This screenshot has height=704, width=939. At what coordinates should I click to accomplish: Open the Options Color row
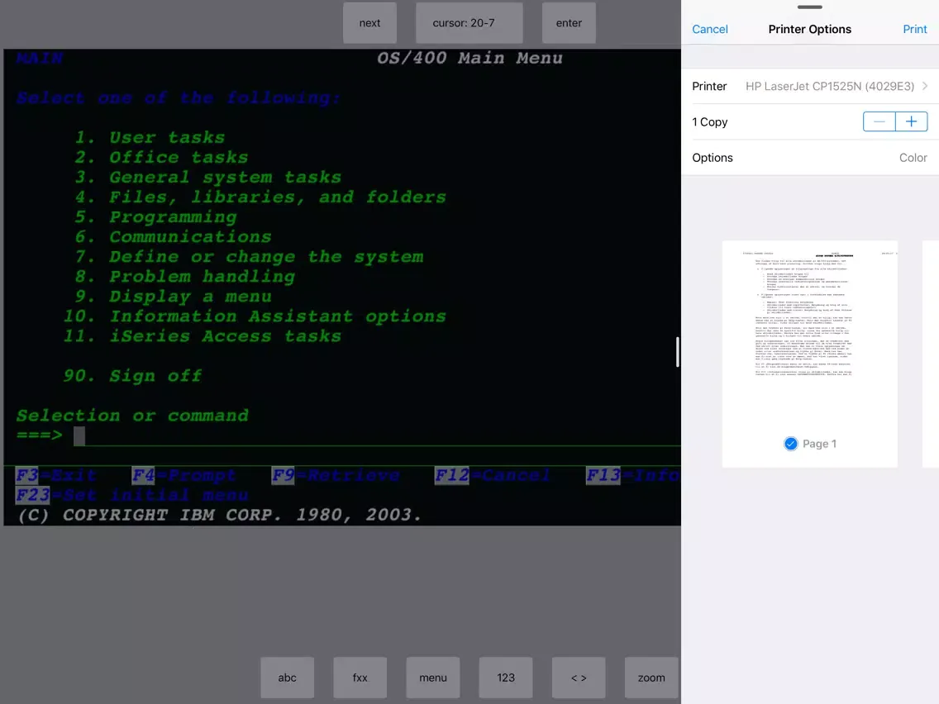[x=809, y=158]
